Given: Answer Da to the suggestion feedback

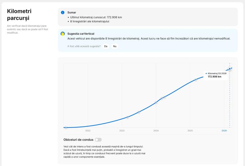Looking at the screenshot, I should tap(106, 46).
